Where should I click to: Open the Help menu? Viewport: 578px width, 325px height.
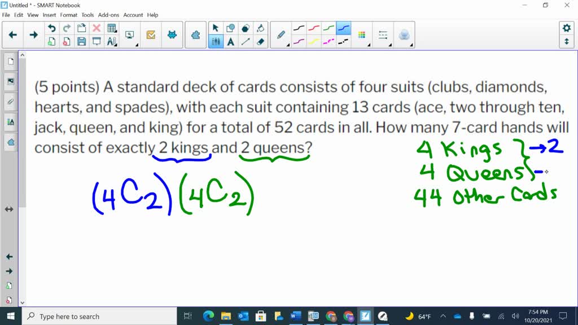point(152,15)
